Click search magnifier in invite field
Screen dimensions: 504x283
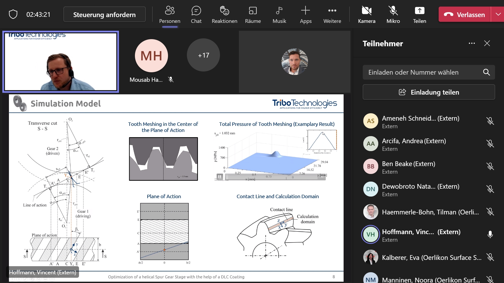[486, 72]
